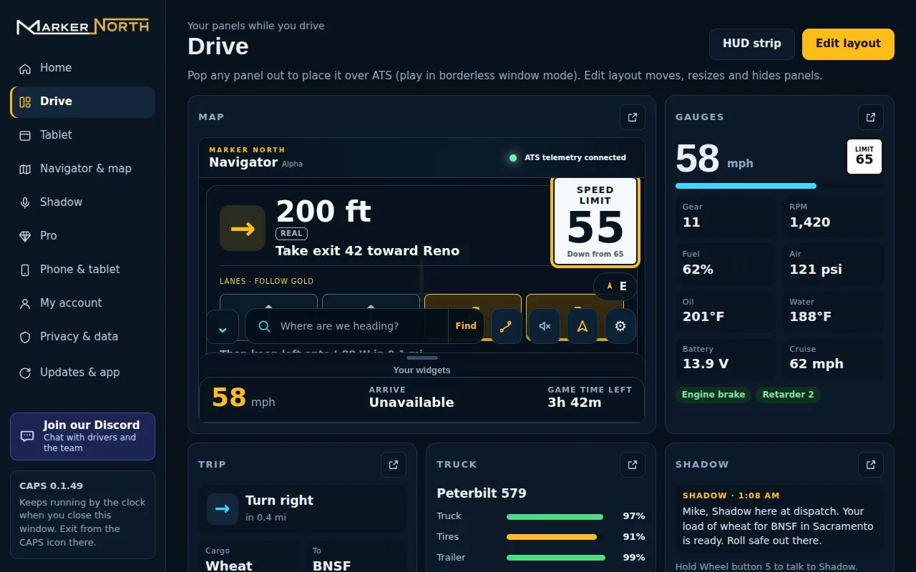Open Navigator & map in sidebar
This screenshot has width=916, height=572.
pyautogui.click(x=82, y=169)
